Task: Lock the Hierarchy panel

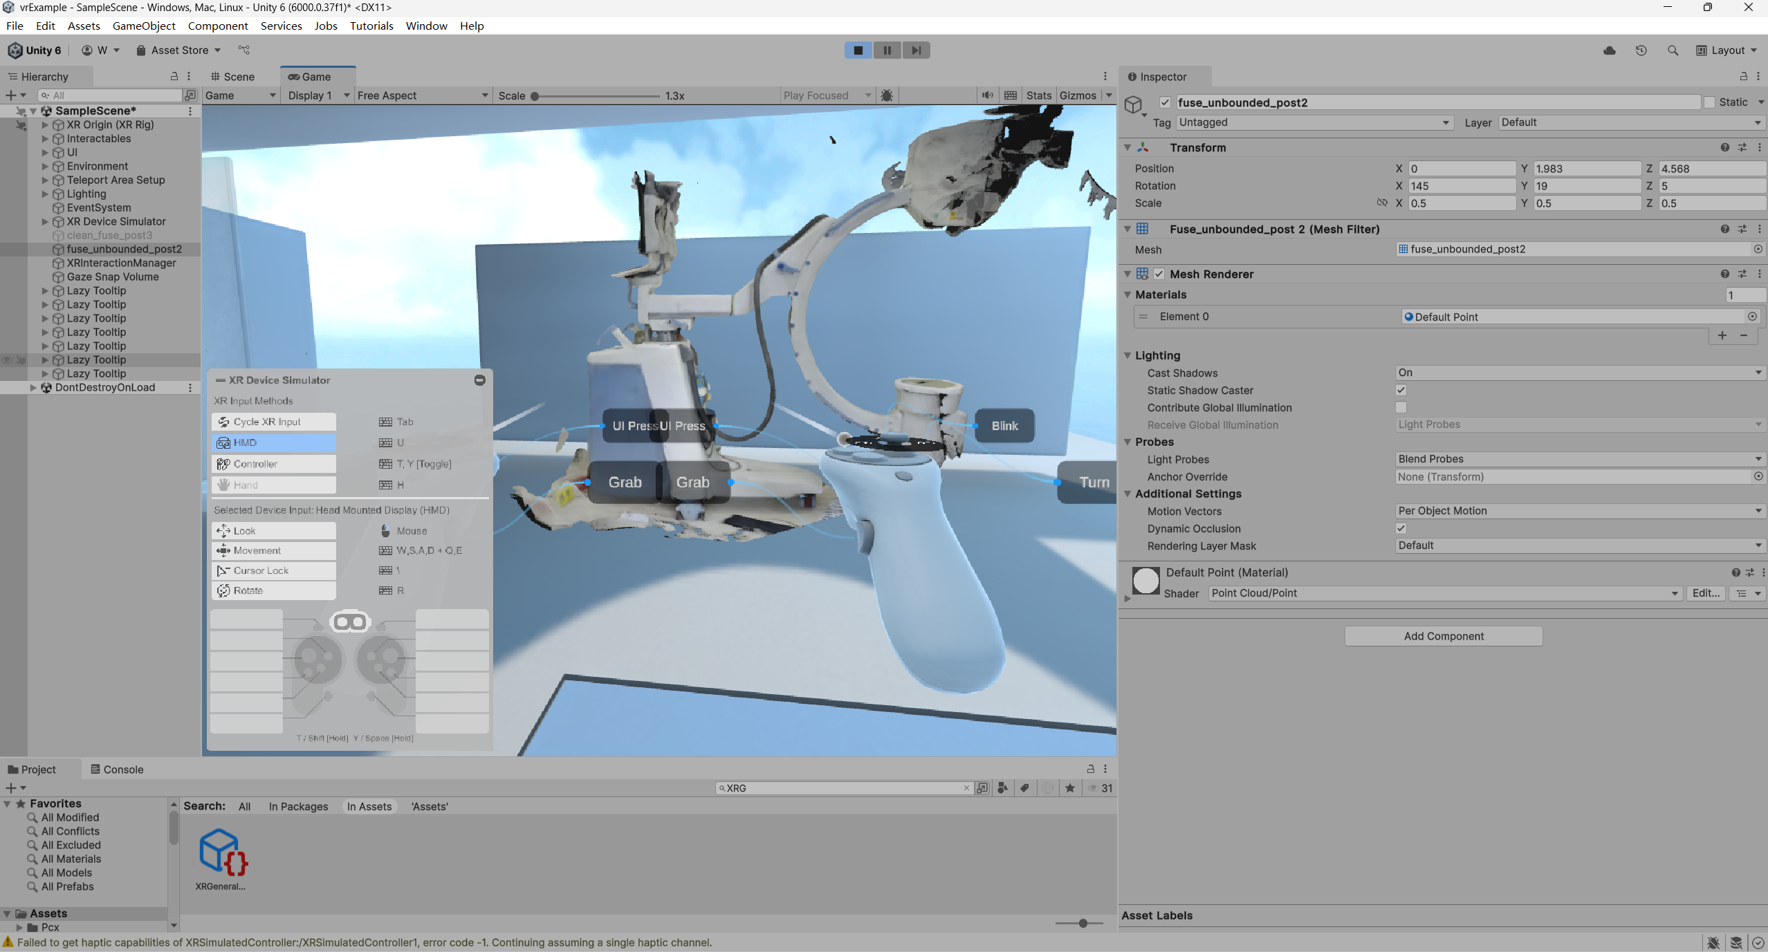Action: pyautogui.click(x=174, y=76)
